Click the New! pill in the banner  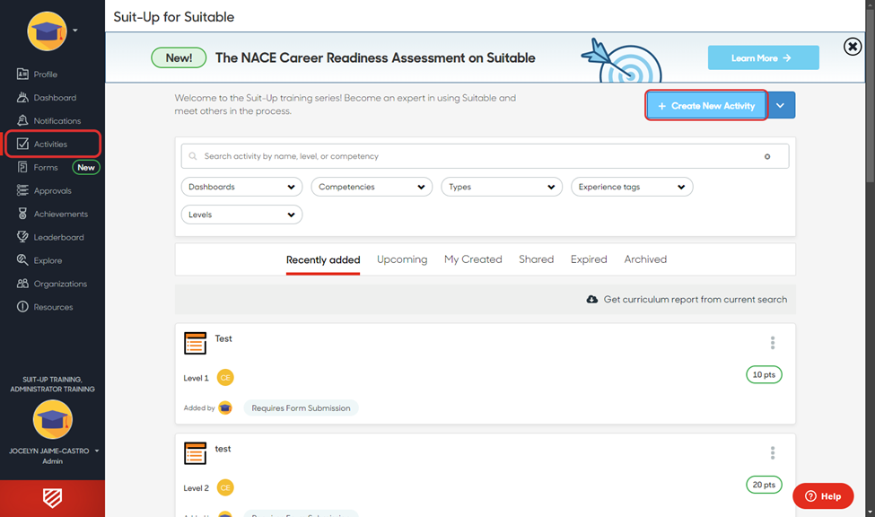click(x=179, y=58)
